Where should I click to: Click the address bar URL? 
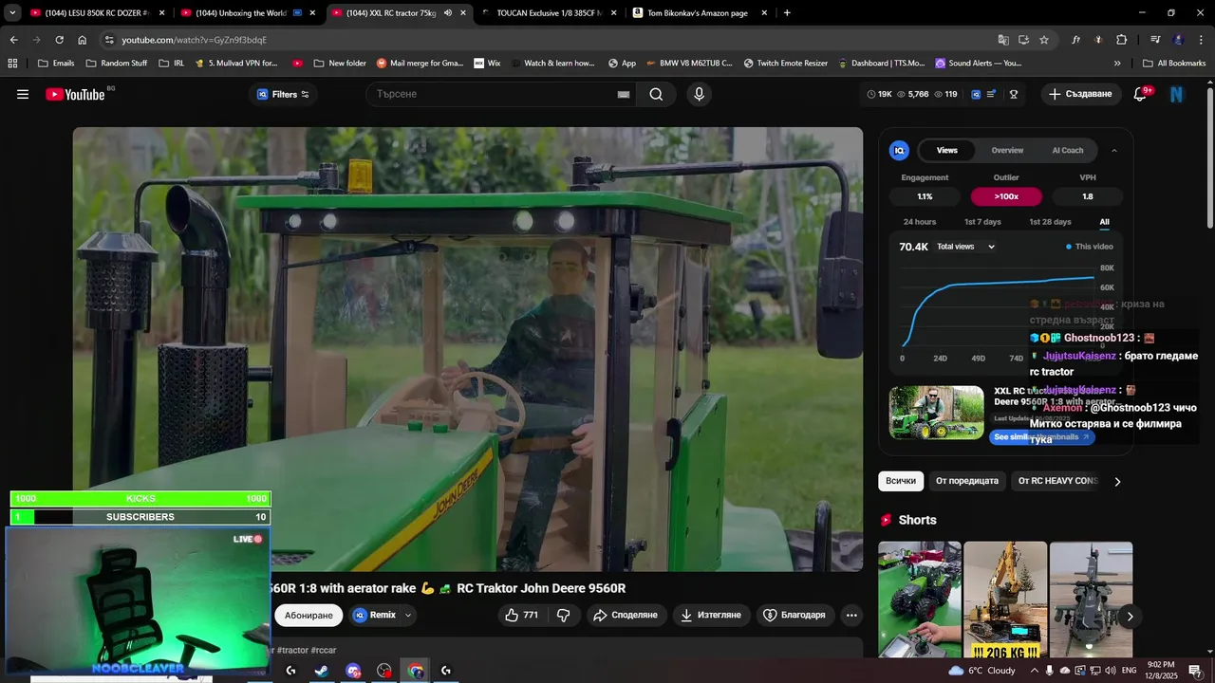[195, 40]
